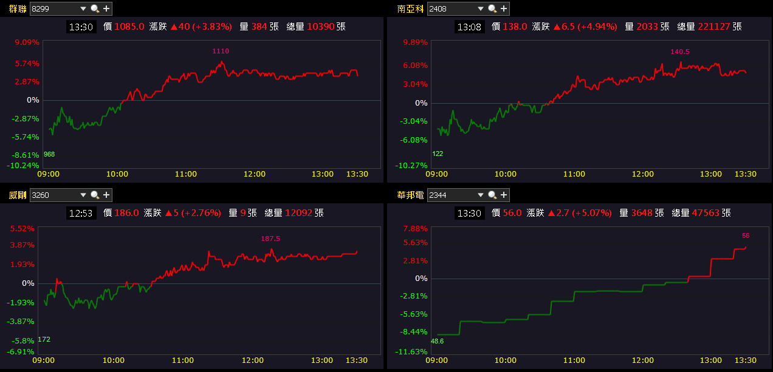This screenshot has height=372, width=773.
Task: Click the 13:08 time box in 南亞科 panel
Action: (x=469, y=27)
